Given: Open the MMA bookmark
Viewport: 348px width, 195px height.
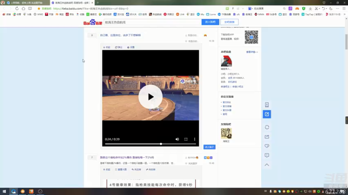Looking at the screenshot, I should 259,14.
